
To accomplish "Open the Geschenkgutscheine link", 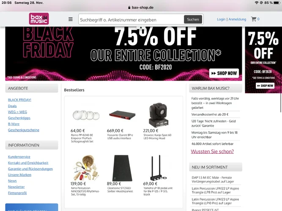I will point(24,130).
